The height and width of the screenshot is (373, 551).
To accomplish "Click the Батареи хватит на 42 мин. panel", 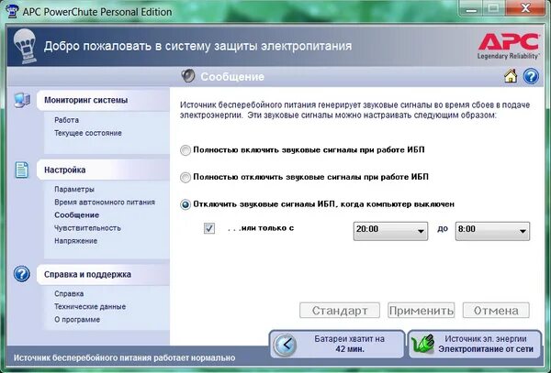I will (x=337, y=344).
